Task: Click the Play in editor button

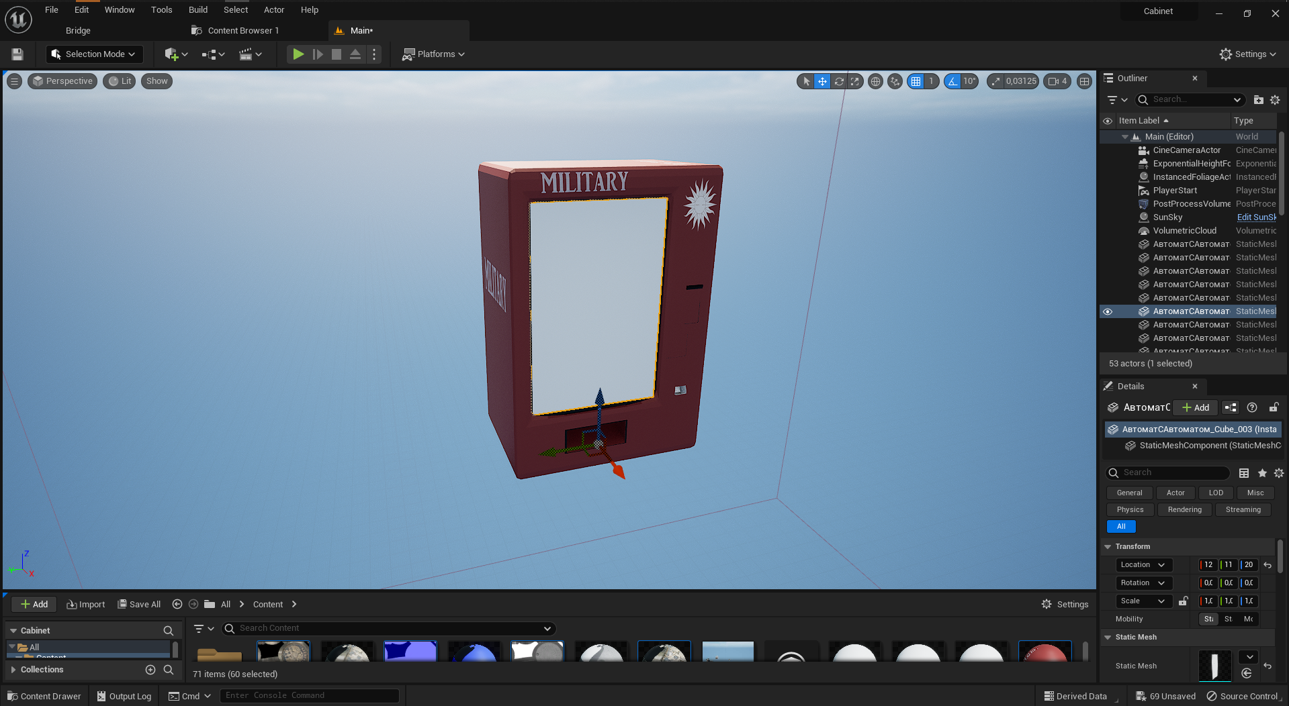Action: click(x=298, y=54)
